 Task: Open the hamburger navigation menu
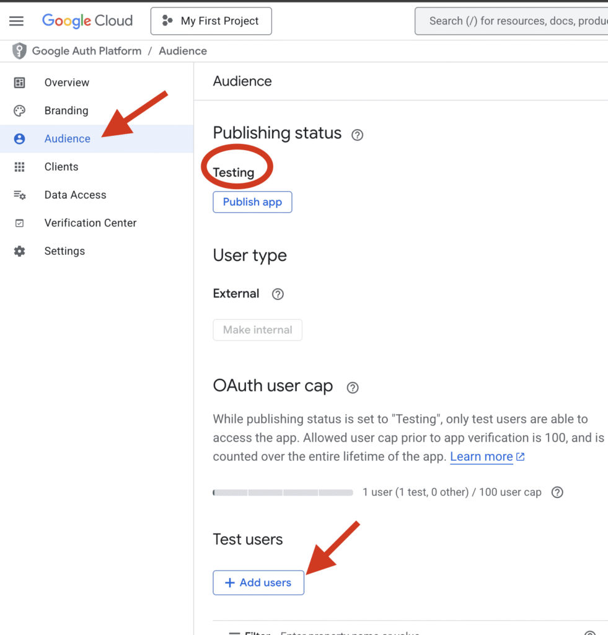coord(17,21)
